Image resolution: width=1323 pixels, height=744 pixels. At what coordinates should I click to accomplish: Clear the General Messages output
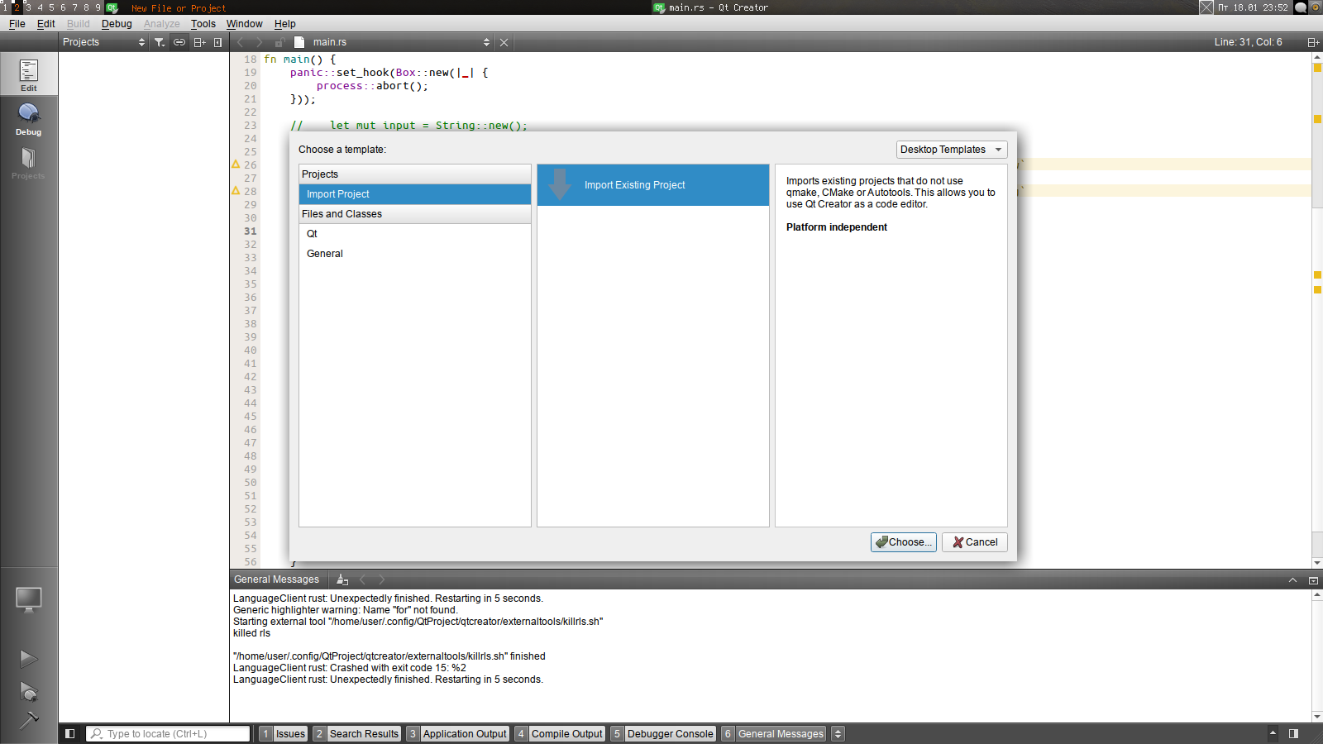click(342, 579)
